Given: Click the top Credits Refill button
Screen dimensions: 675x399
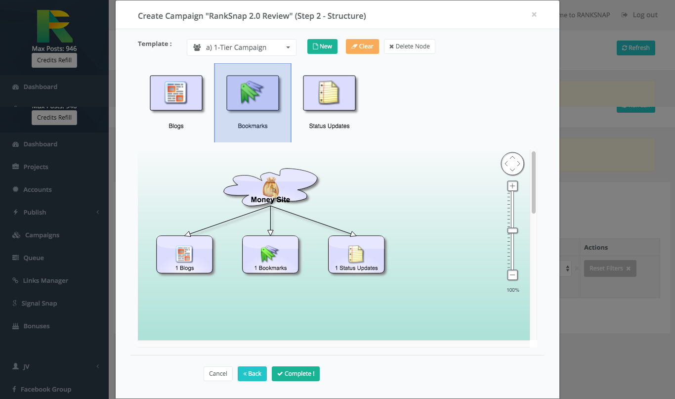Looking at the screenshot, I should 54,60.
